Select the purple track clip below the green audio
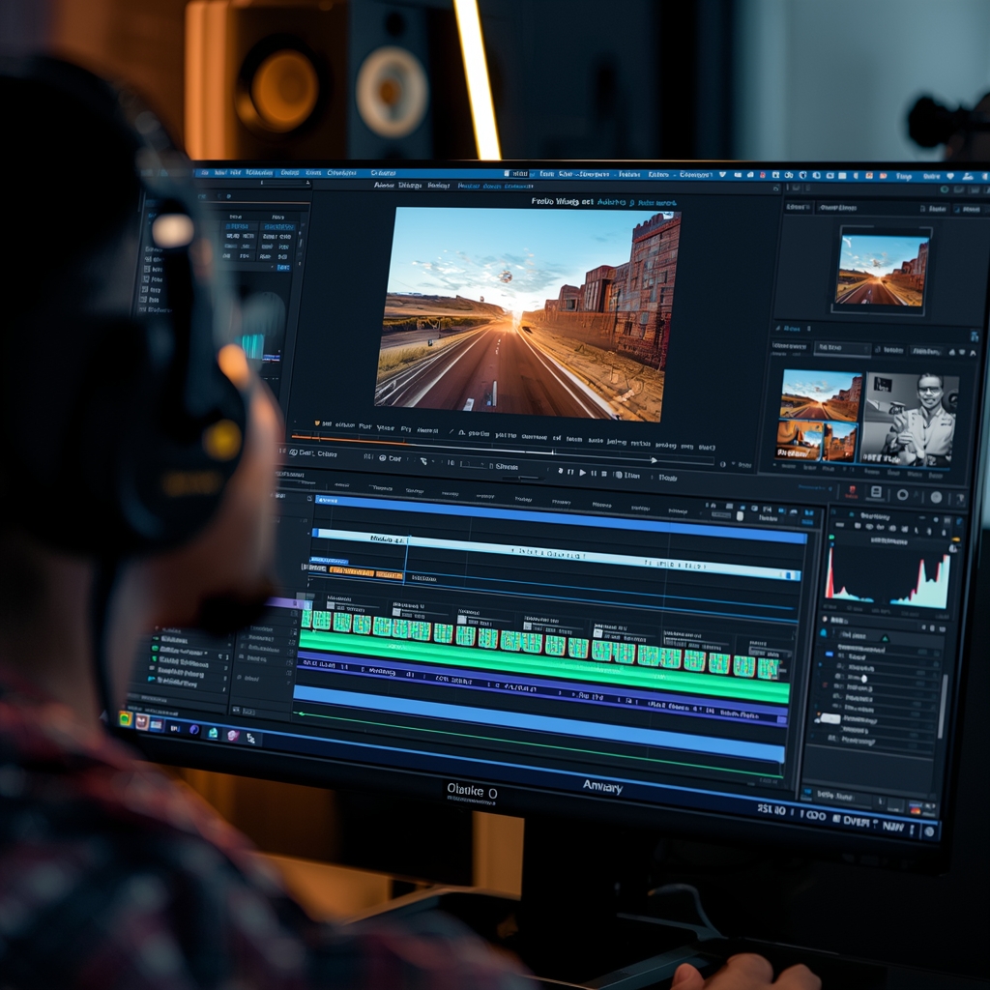 [x=541, y=689]
